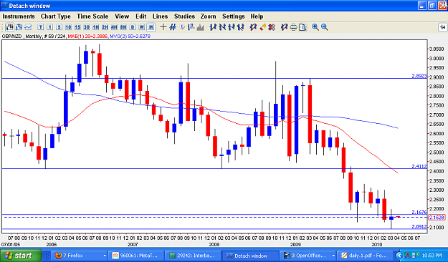Open the Edit menu
448x262 pixels.
point(141,16)
